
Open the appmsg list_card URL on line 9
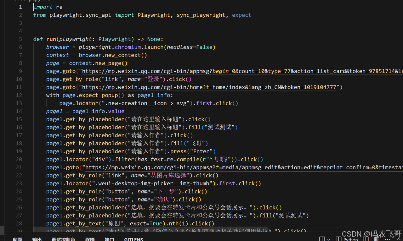coord(242,71)
